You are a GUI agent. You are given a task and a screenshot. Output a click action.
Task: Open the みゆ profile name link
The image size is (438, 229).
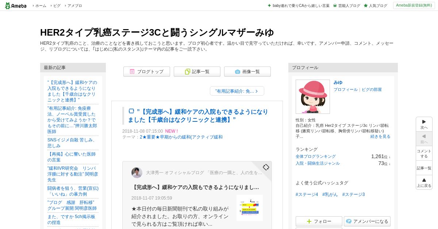tap(338, 83)
